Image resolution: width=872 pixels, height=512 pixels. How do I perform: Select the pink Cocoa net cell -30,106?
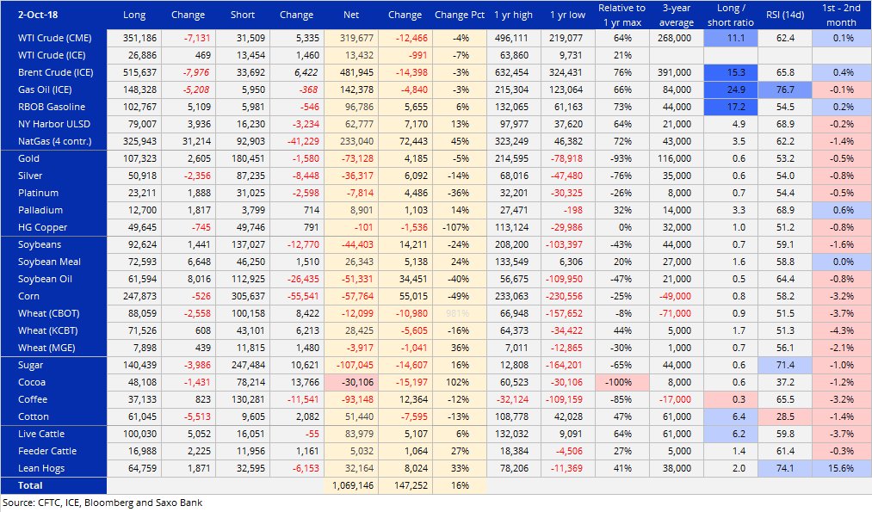point(350,382)
